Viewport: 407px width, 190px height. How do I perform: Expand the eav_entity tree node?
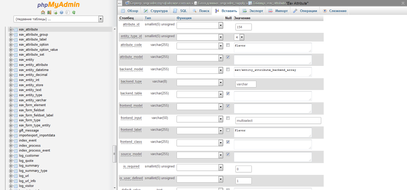click(11, 60)
